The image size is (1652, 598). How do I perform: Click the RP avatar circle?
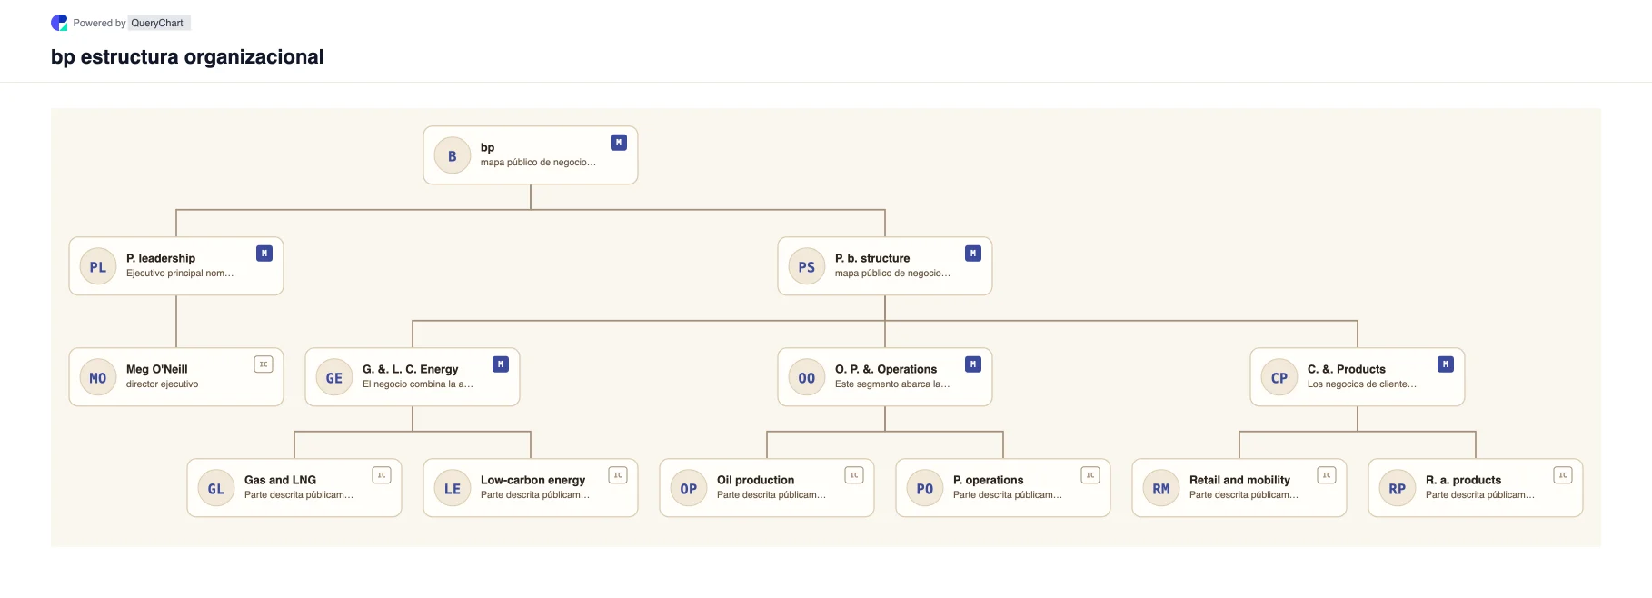pos(1398,488)
